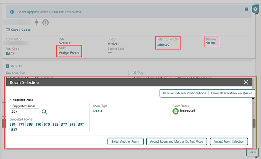Click the Suggested Room input field
The height and width of the screenshot is (159, 261).
(25, 112)
